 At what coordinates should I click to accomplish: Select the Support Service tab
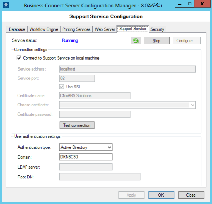point(133,29)
